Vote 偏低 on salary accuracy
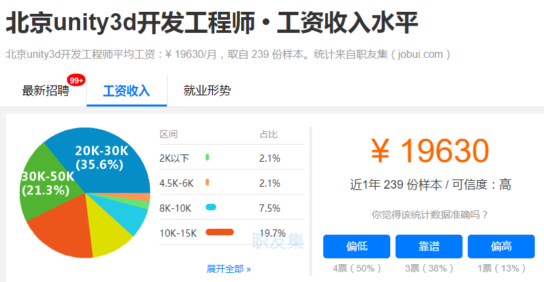The height and width of the screenshot is (282, 544). (357, 247)
